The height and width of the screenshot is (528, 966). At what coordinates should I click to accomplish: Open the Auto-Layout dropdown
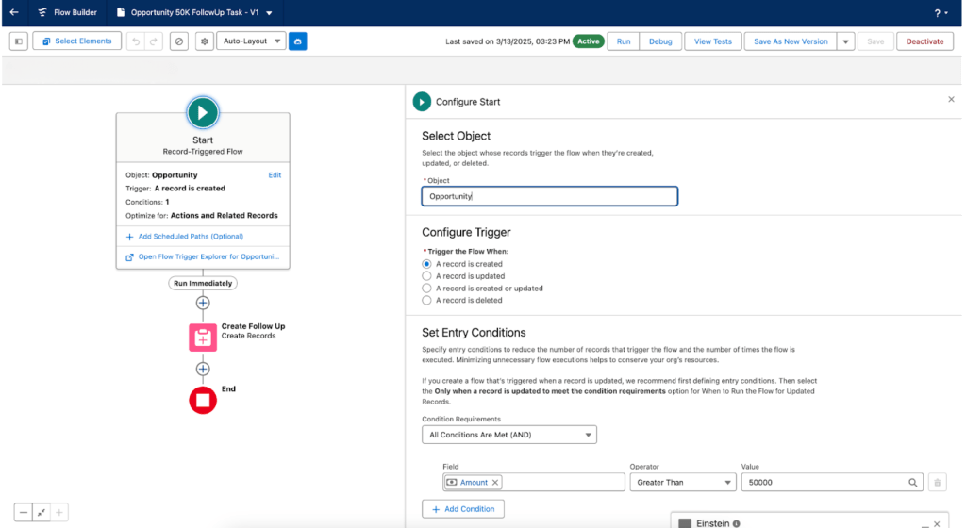click(250, 41)
